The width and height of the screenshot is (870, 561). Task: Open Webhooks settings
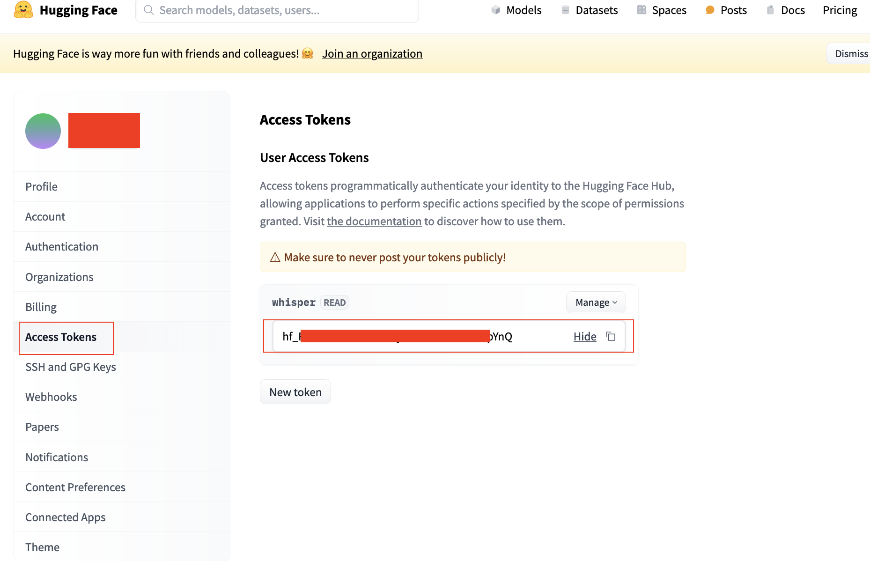122,397
